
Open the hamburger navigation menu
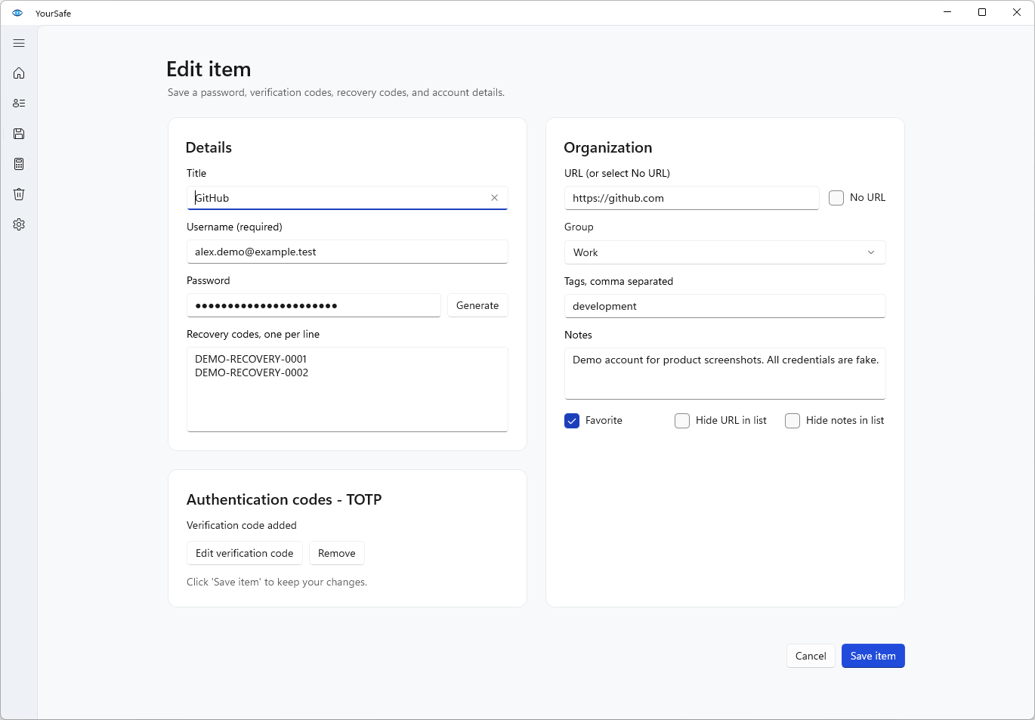click(19, 43)
